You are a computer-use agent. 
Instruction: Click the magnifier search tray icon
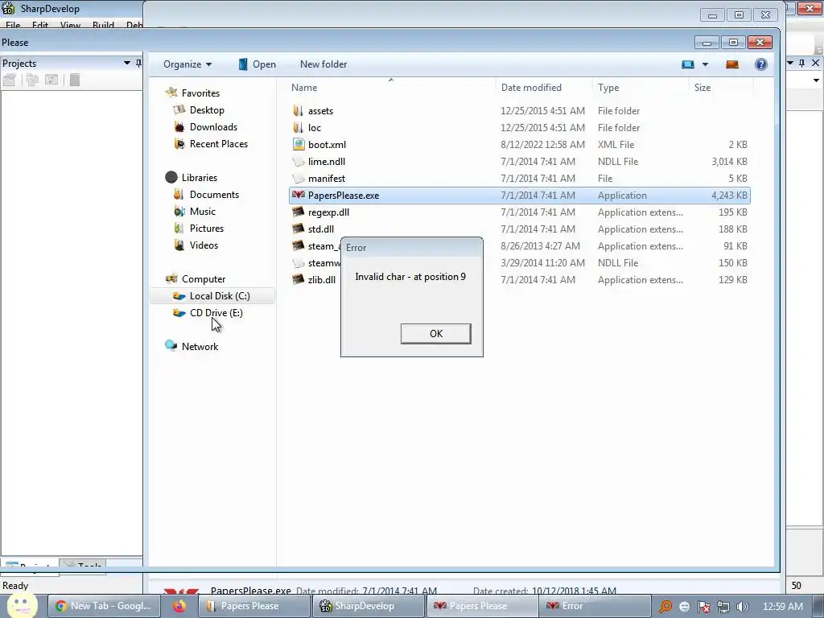(x=665, y=607)
